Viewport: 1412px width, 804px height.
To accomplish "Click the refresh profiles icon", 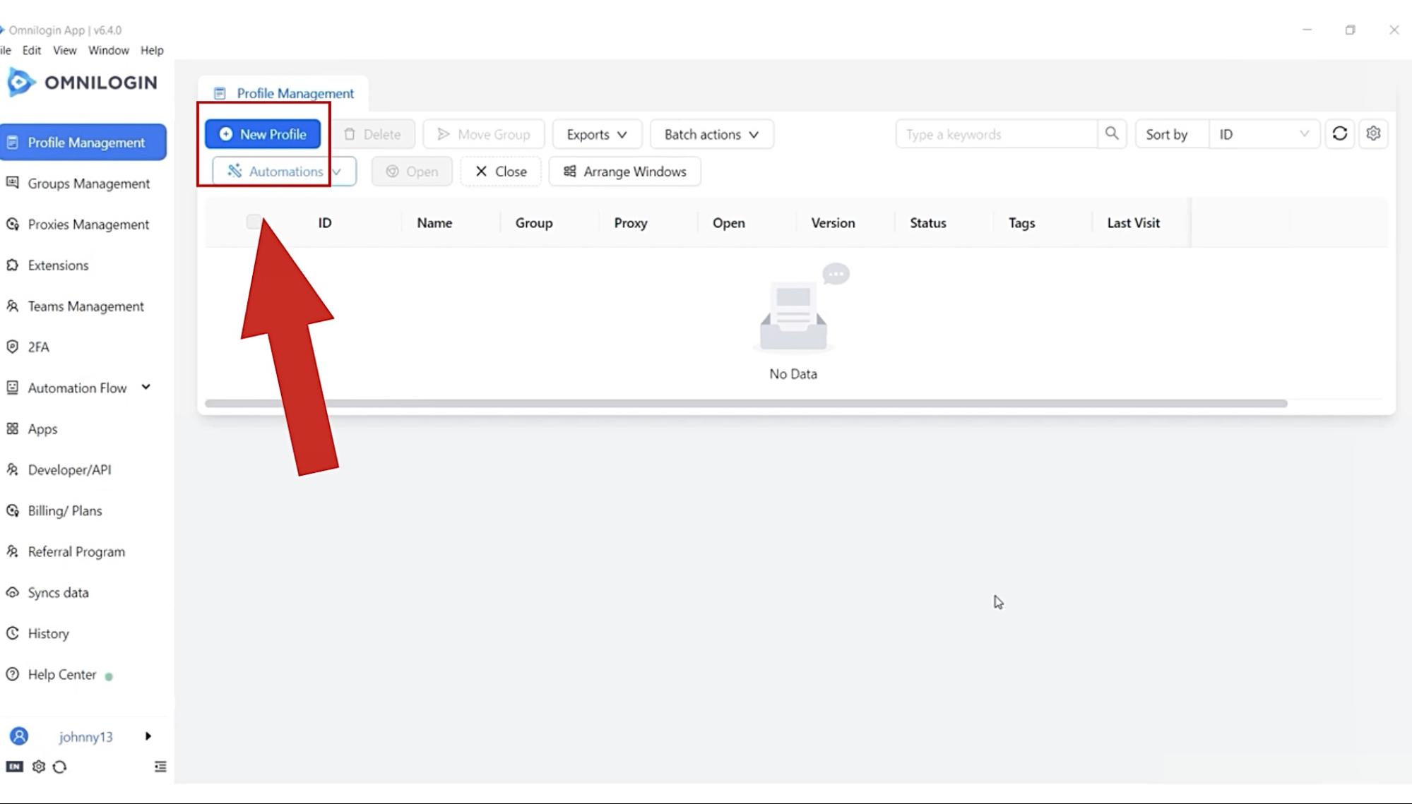I will point(1340,133).
